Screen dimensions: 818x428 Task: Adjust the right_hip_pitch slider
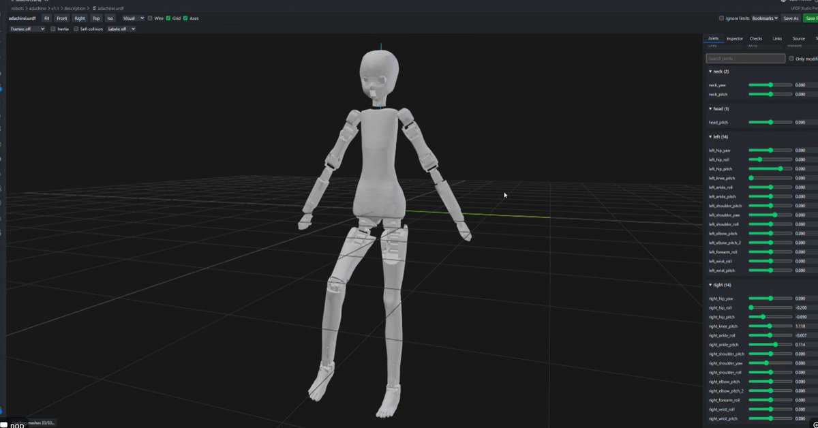click(770, 317)
